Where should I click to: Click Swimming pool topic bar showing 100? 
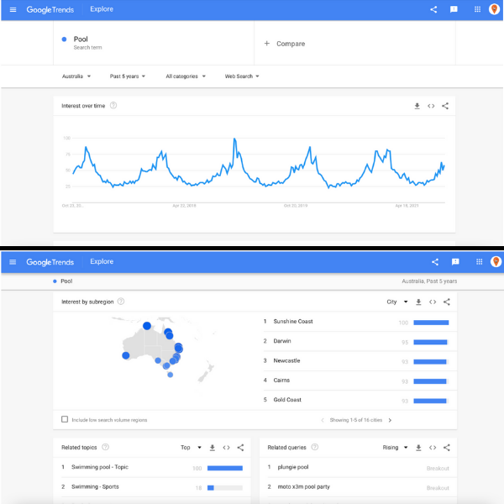(x=224, y=468)
